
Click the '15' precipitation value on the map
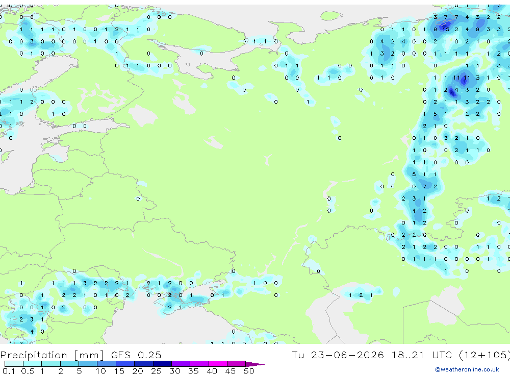[446, 29]
